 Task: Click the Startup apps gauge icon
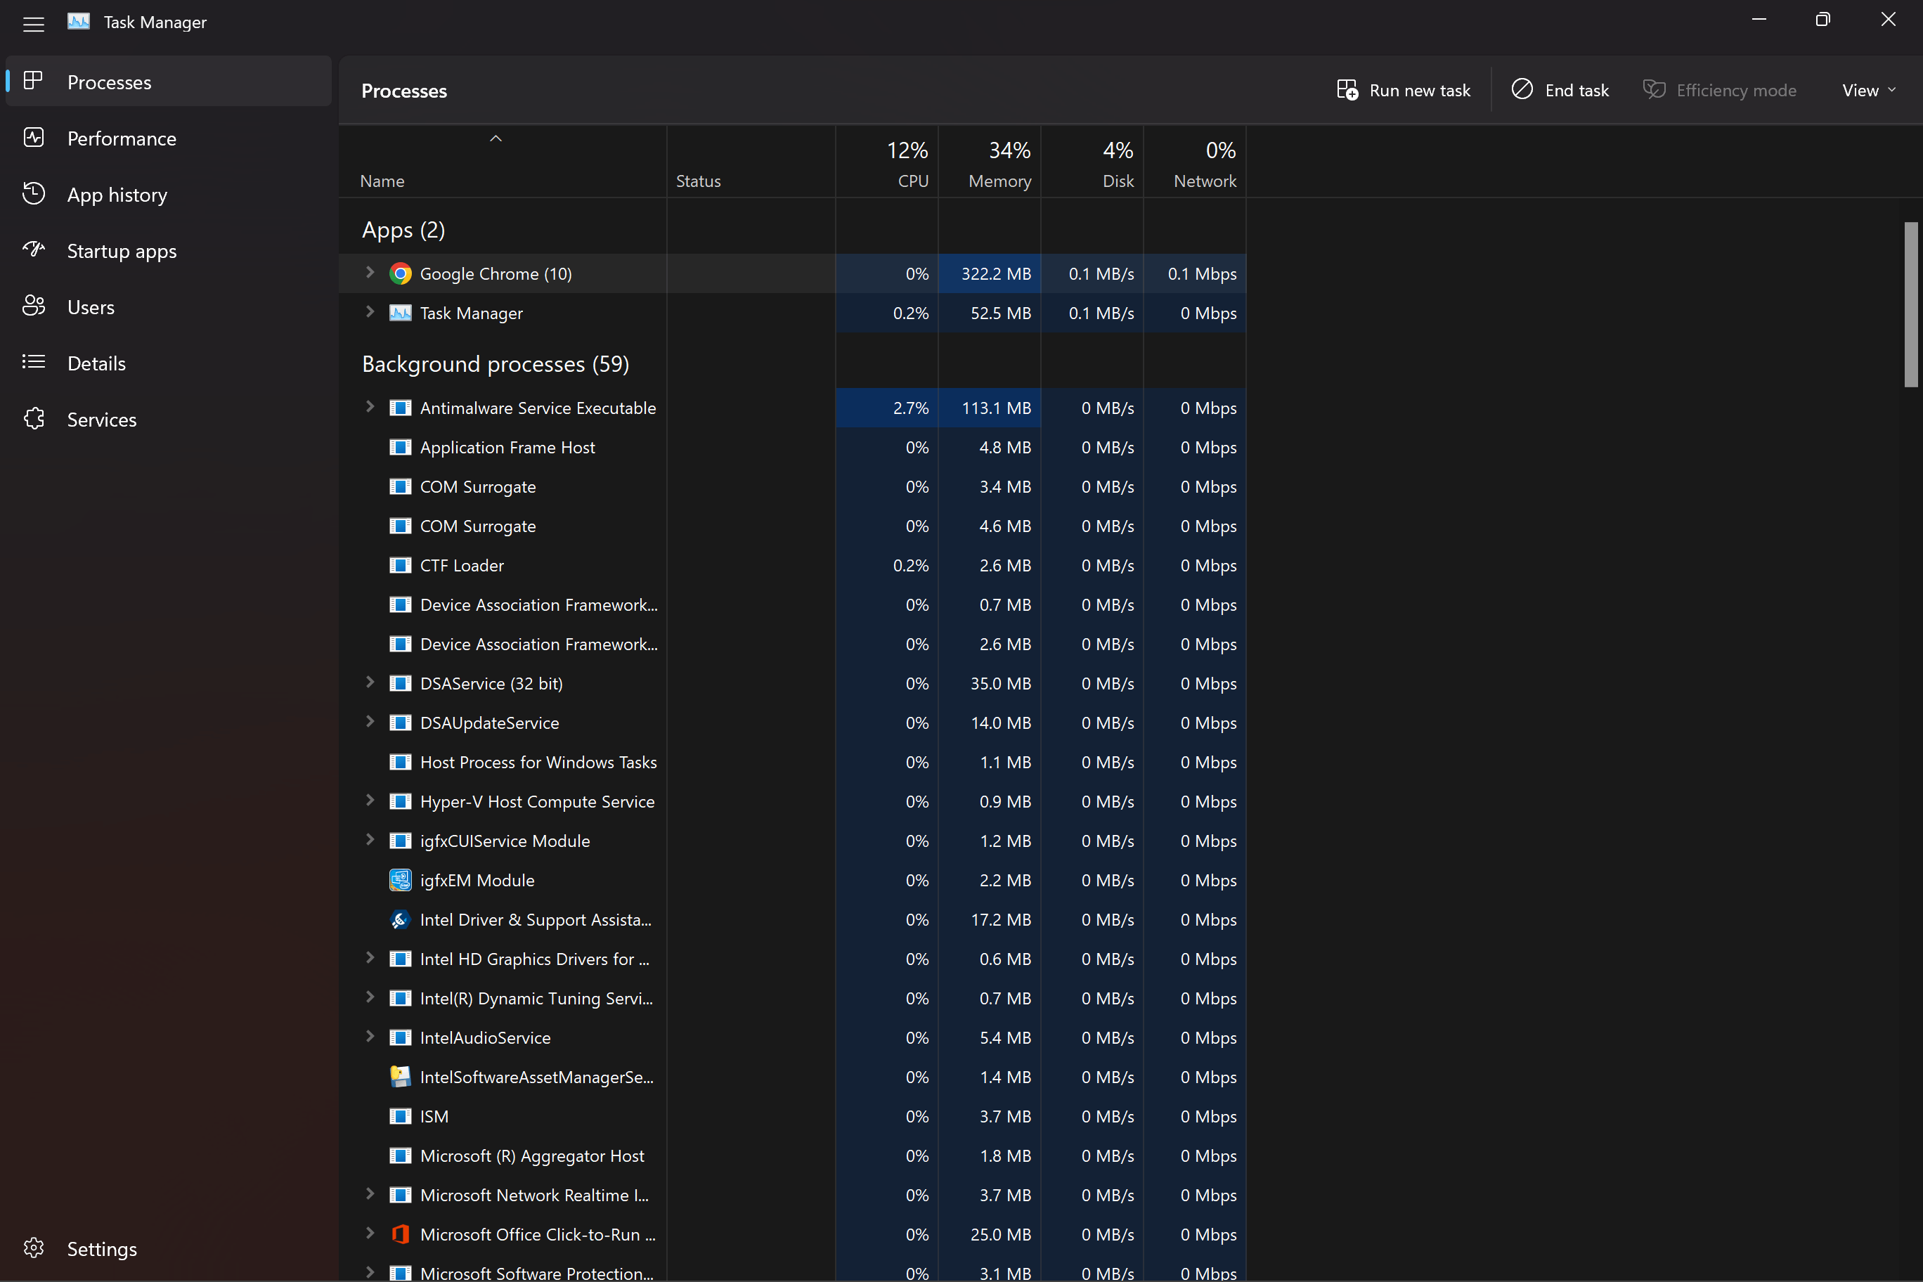click(34, 250)
